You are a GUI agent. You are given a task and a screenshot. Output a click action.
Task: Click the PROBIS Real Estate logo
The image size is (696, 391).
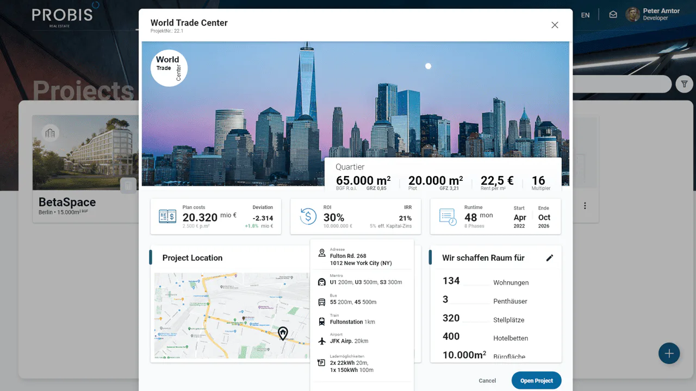click(66, 15)
